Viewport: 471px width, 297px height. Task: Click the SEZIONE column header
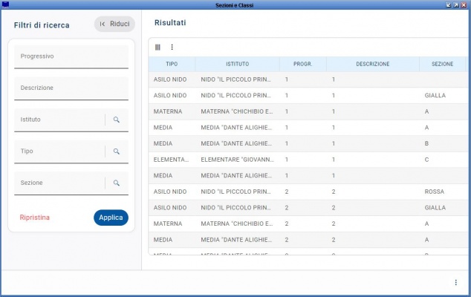tap(442, 65)
